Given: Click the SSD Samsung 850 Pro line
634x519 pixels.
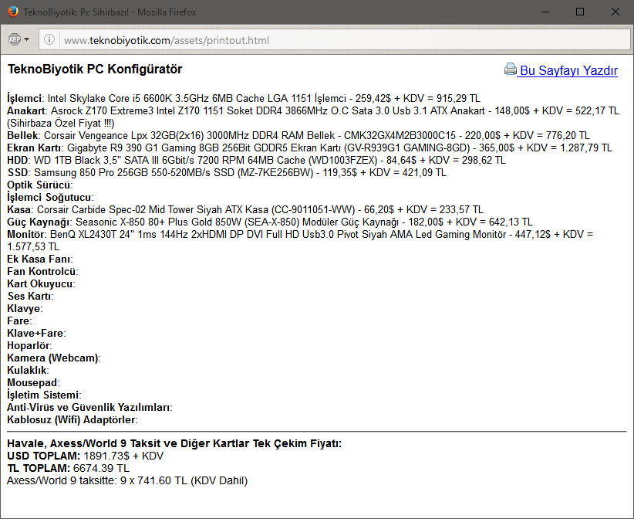Looking at the screenshot, I should click(227, 172).
